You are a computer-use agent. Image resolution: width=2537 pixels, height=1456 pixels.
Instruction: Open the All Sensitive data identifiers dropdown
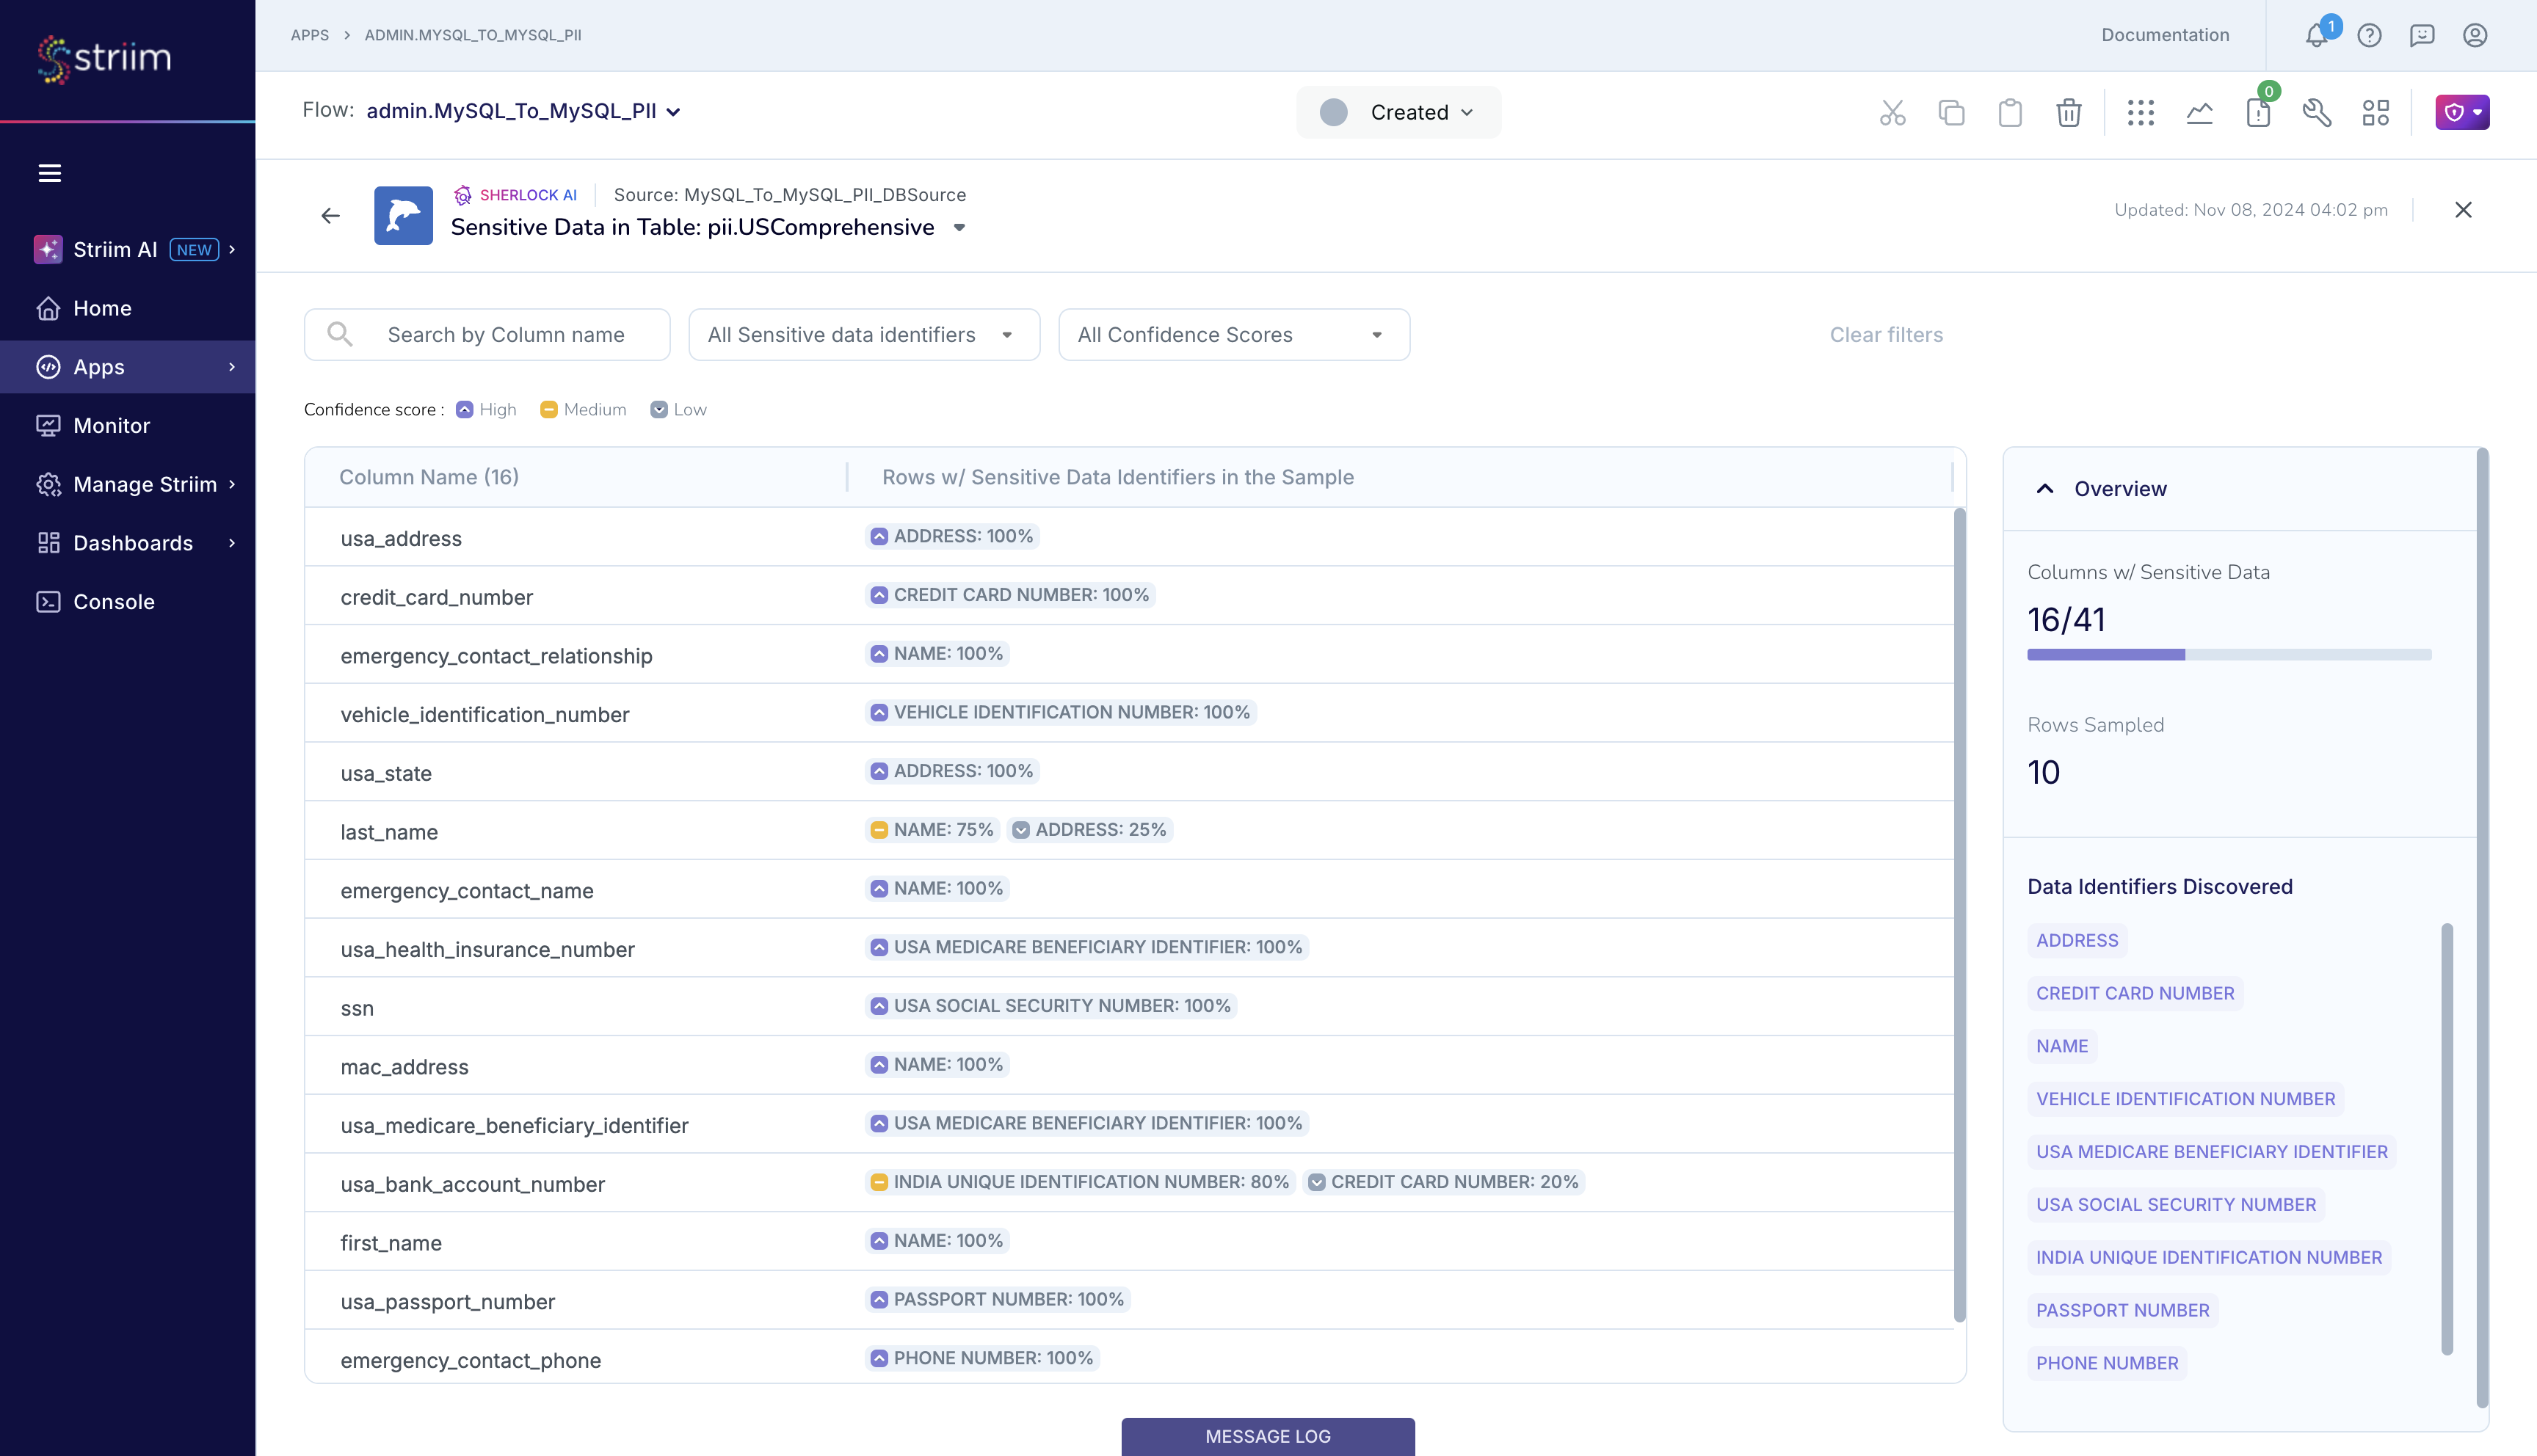[863, 334]
